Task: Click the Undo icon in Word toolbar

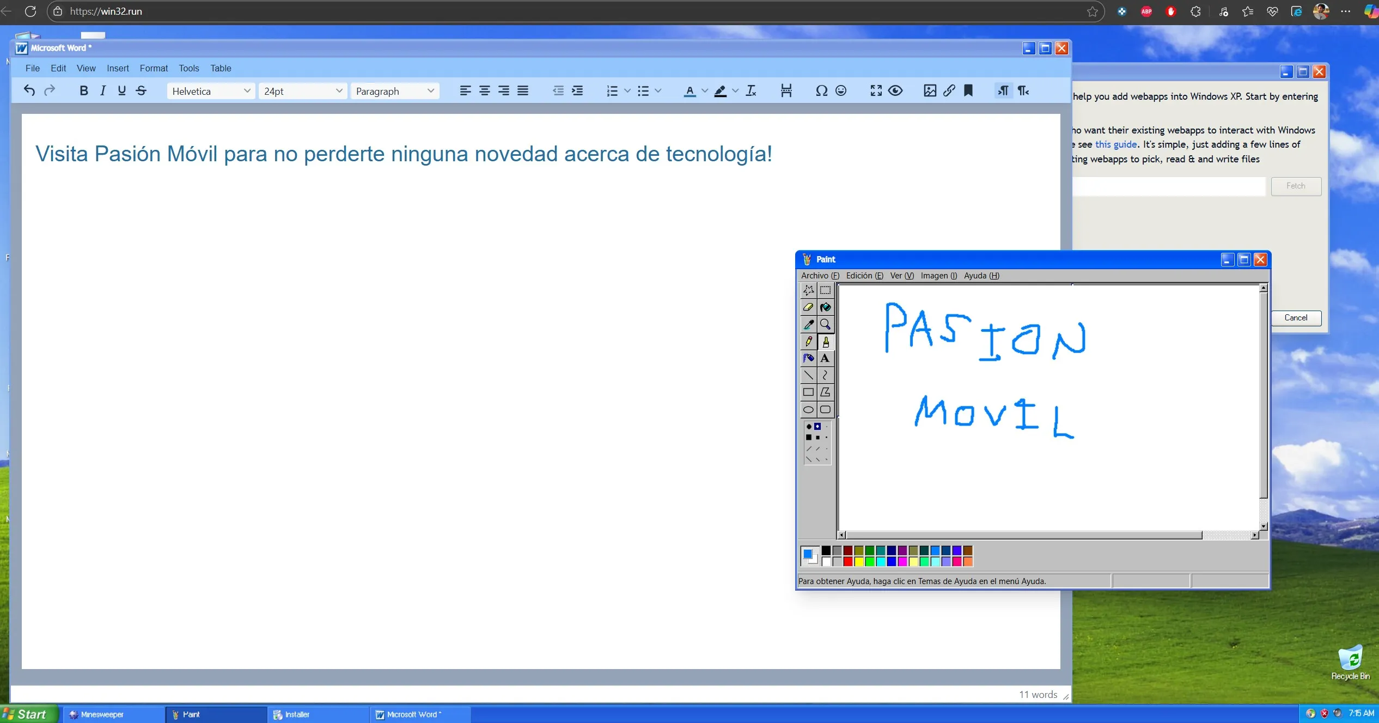Action: pyautogui.click(x=29, y=90)
